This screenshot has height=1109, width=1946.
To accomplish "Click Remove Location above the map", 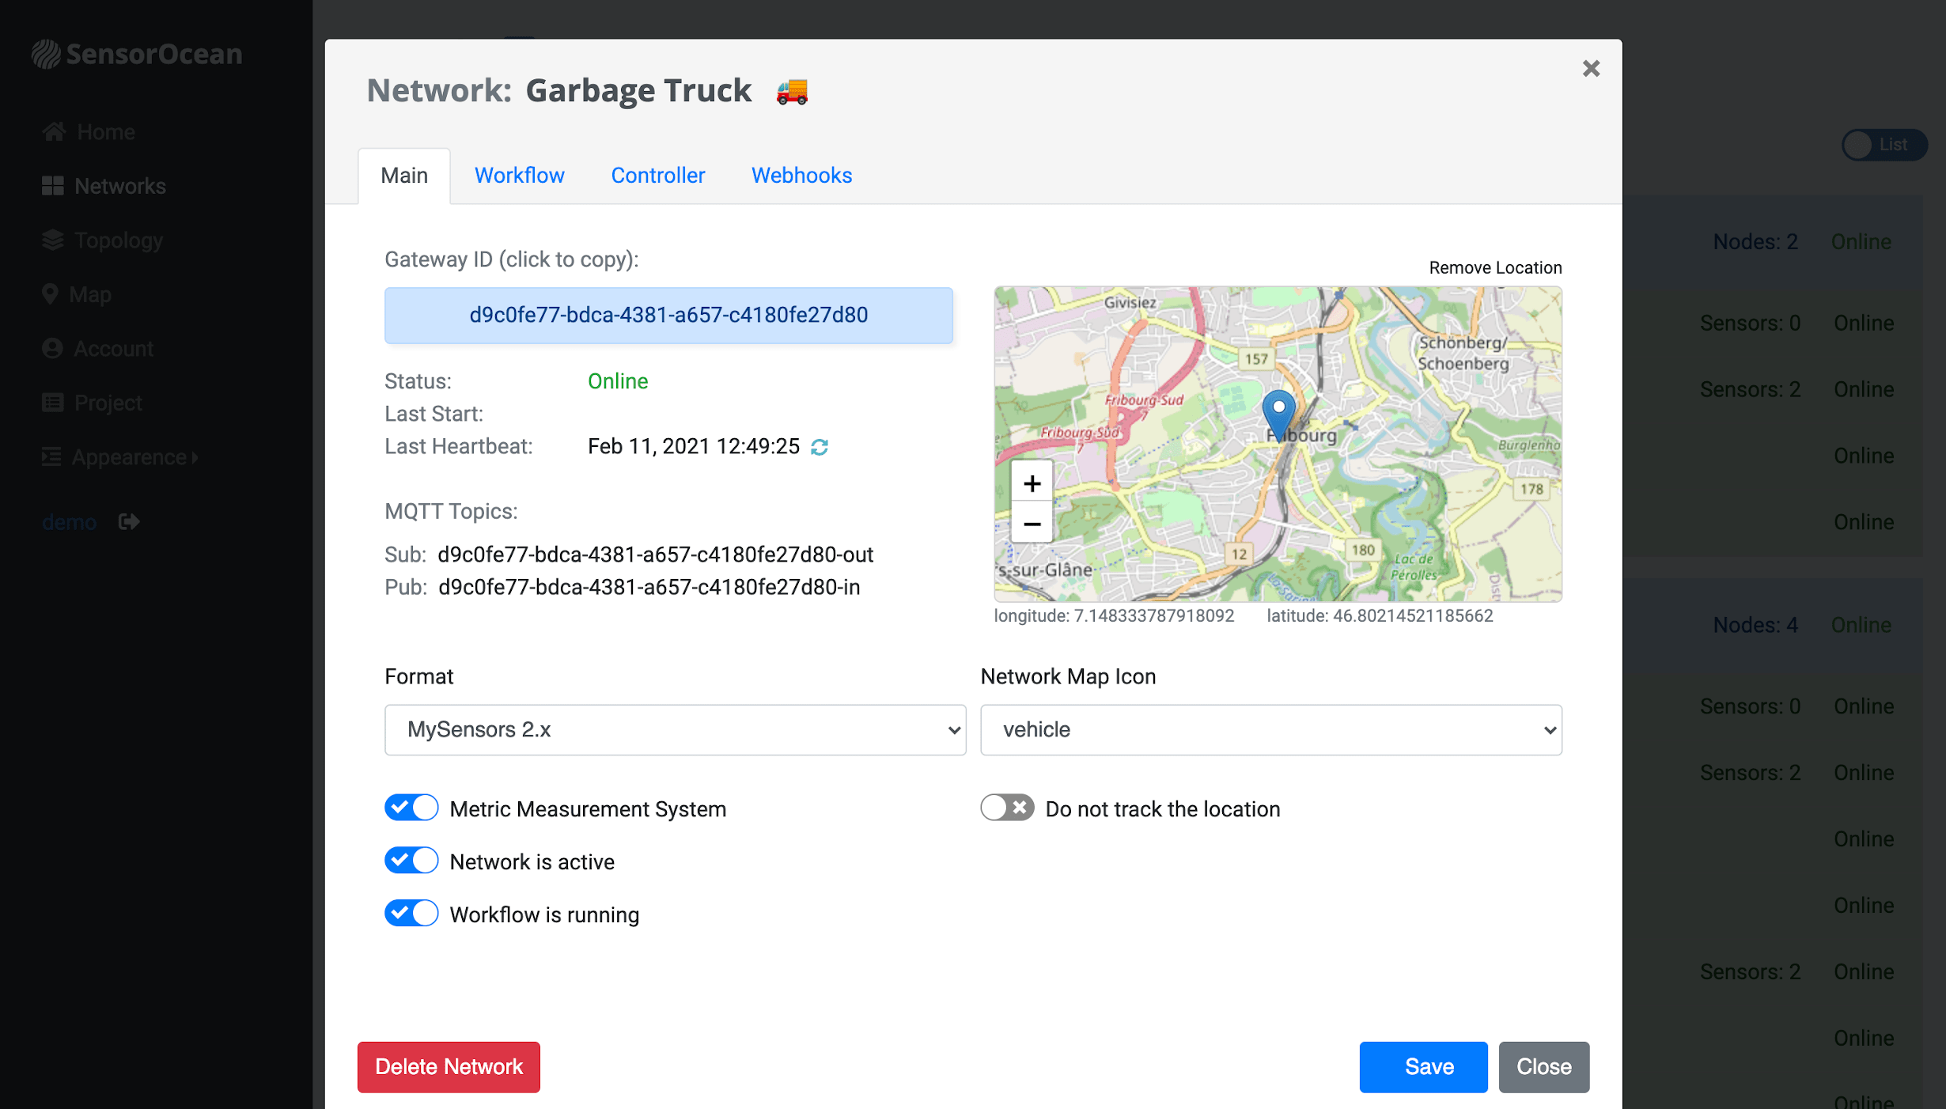I will pos(1494,267).
